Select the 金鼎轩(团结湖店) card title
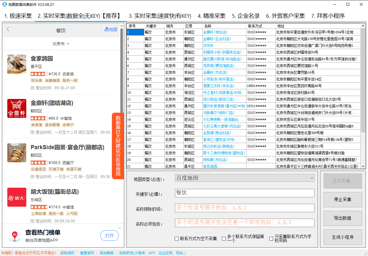Screen dimensions: 368x256 click(52, 103)
